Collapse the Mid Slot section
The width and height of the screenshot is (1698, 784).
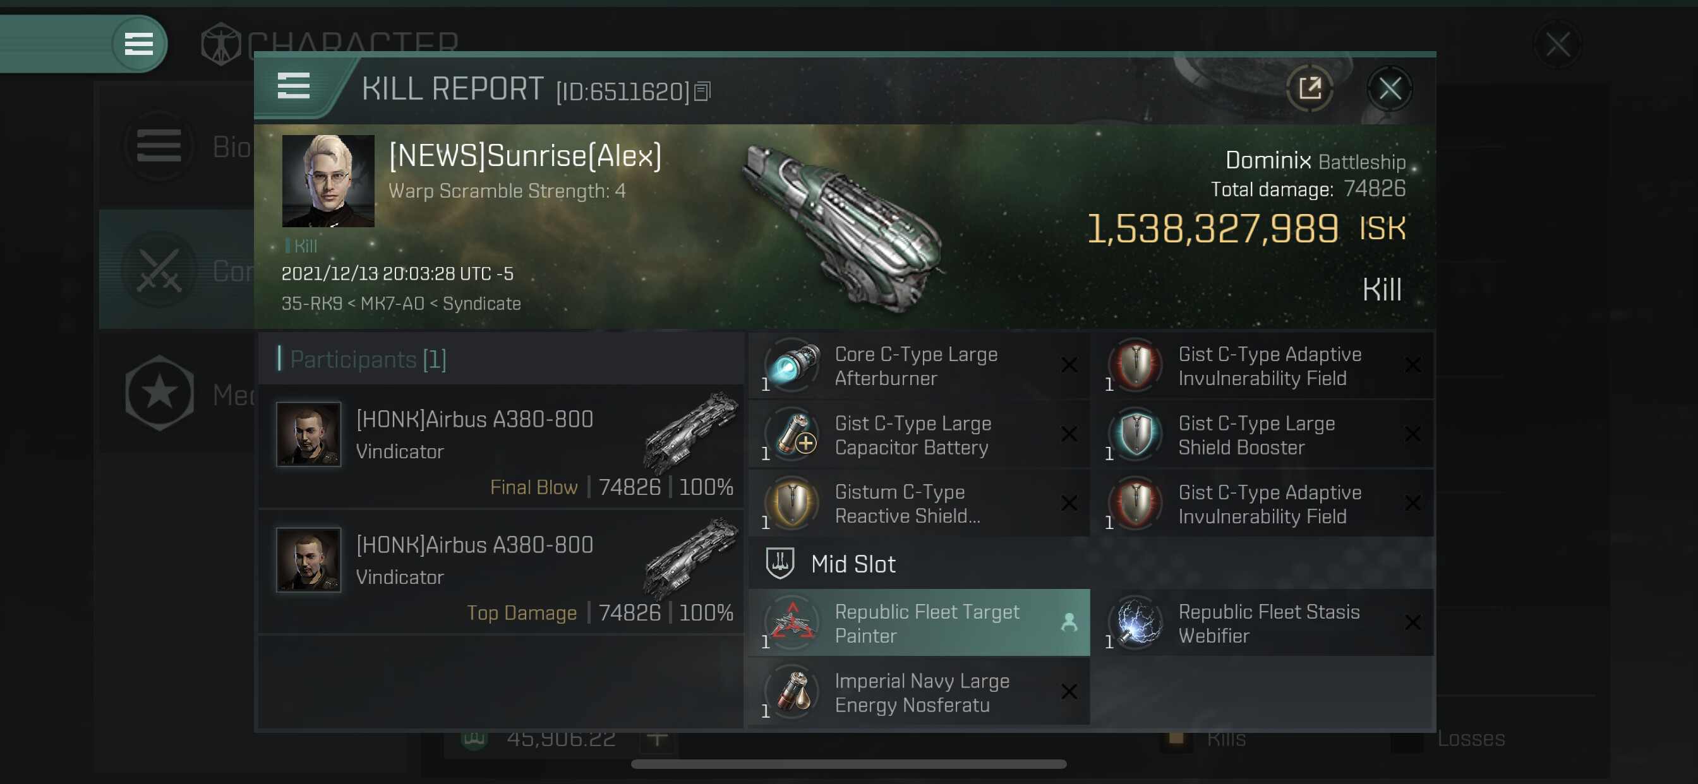click(x=852, y=564)
